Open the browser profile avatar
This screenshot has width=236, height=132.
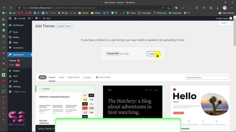pos(225,8)
